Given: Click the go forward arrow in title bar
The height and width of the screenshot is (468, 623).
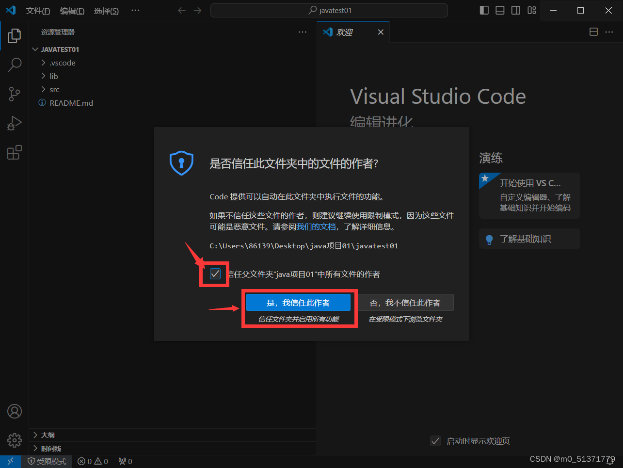Looking at the screenshot, I should click(x=197, y=10).
